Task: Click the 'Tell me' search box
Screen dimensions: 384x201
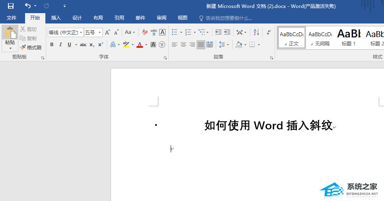Action: tap(229, 18)
